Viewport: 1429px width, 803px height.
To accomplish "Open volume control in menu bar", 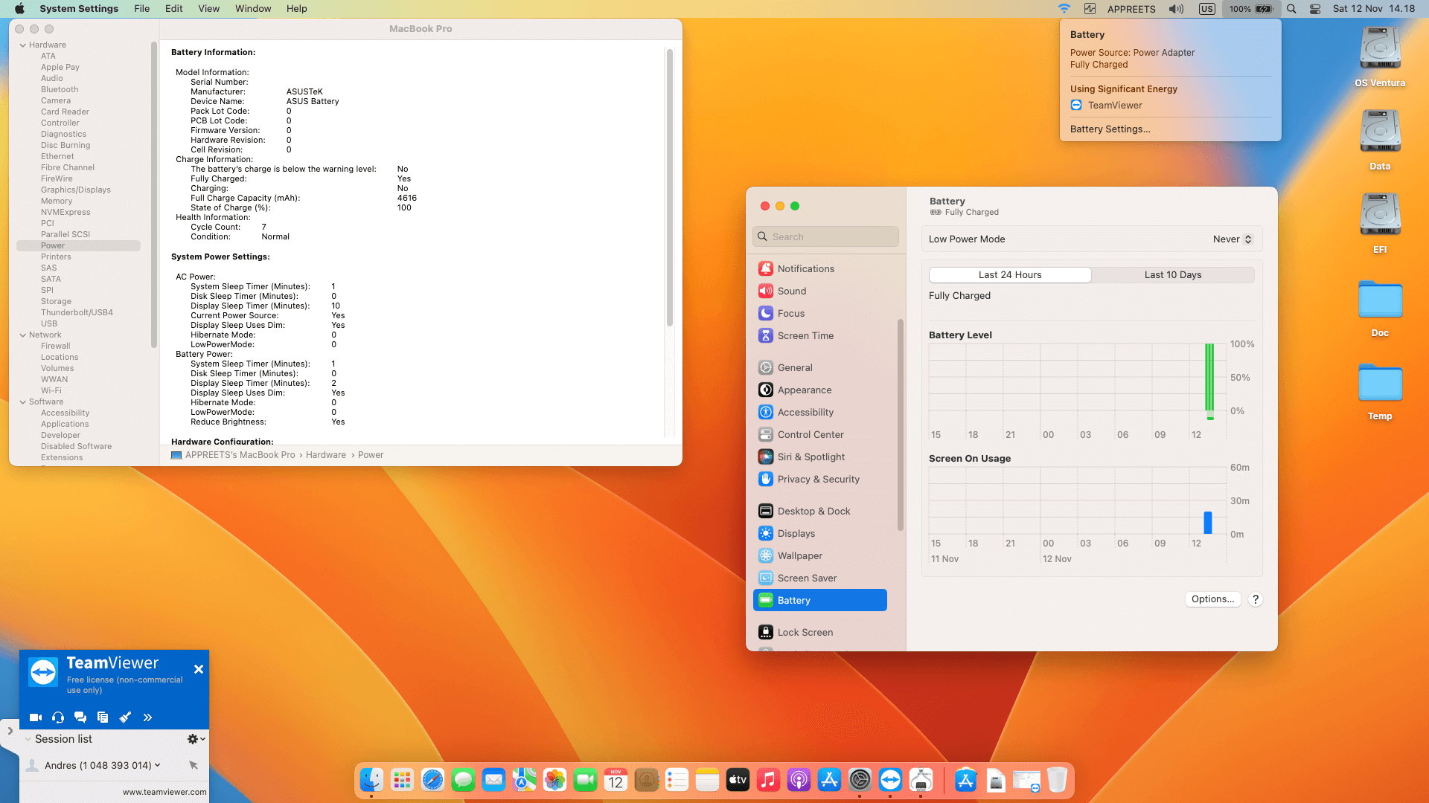I will (1176, 9).
